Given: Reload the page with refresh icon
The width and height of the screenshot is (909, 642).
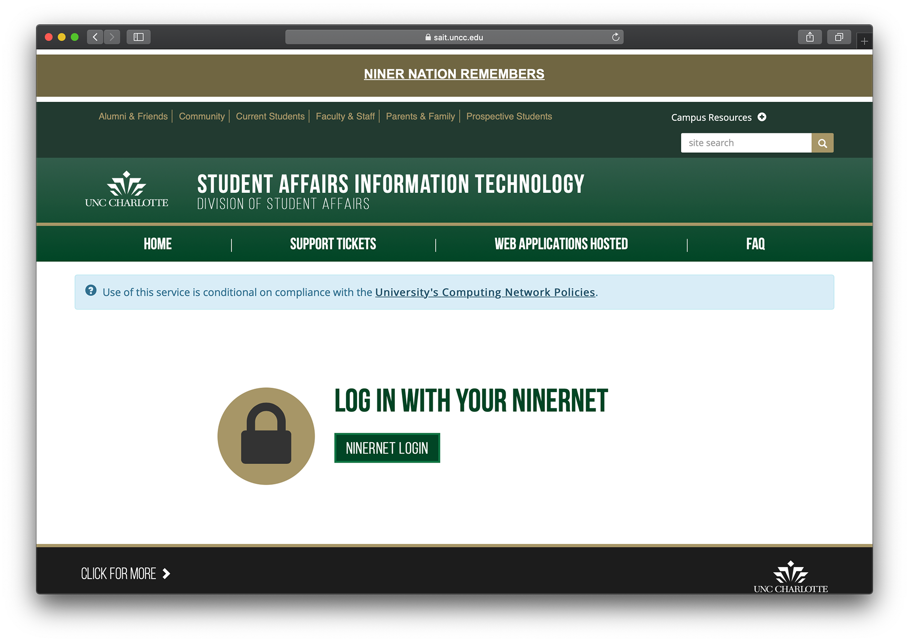Looking at the screenshot, I should click(615, 37).
